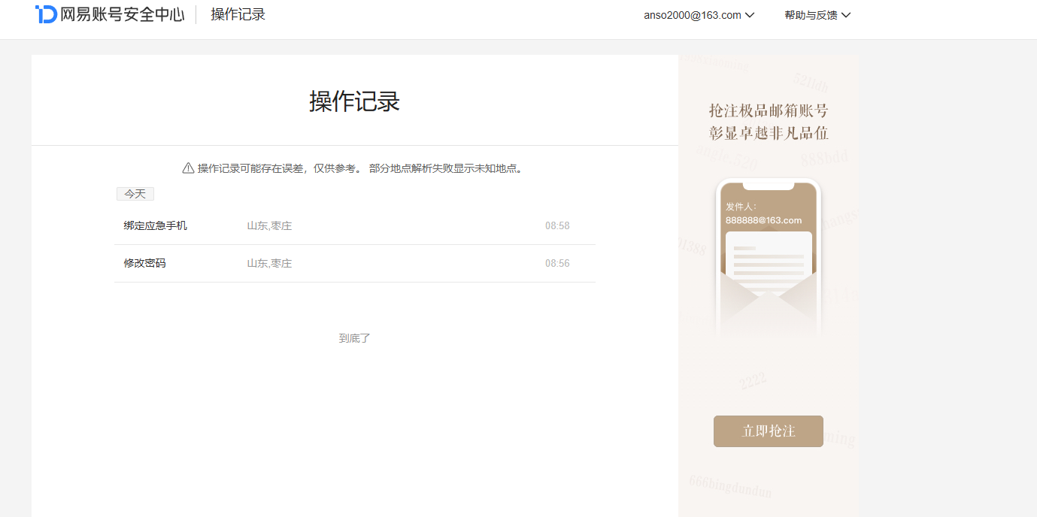Click 山东,枣庄 location in the 绑定应急手机 row
Viewport: 1037px width, 517px height.
[x=269, y=225]
